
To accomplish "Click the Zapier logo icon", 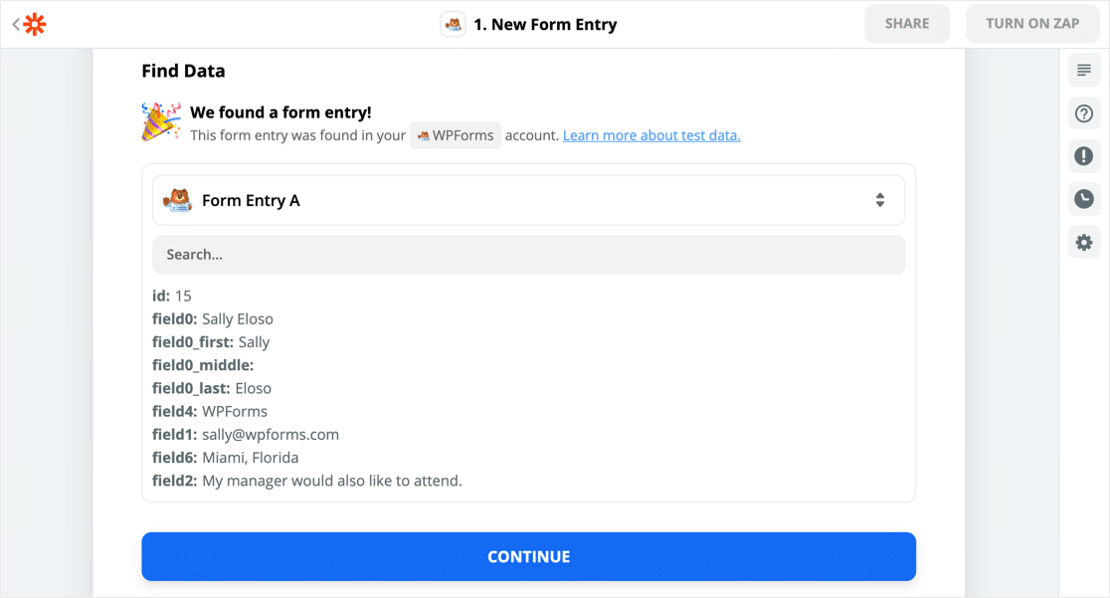I will (x=35, y=24).
